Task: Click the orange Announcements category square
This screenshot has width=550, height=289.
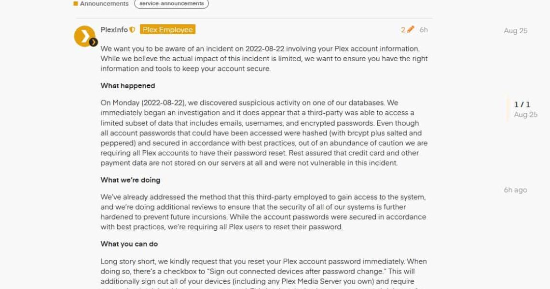Action: pos(76,3)
